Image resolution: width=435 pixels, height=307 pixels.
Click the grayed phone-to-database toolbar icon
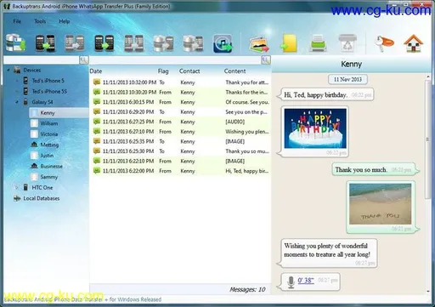coord(193,43)
